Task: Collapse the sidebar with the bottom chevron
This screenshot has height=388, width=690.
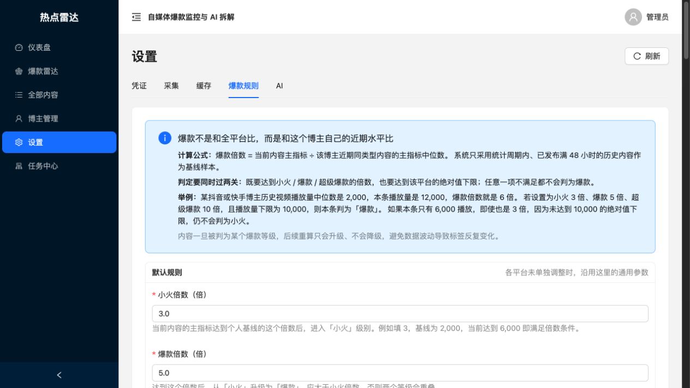Action: [x=59, y=375]
